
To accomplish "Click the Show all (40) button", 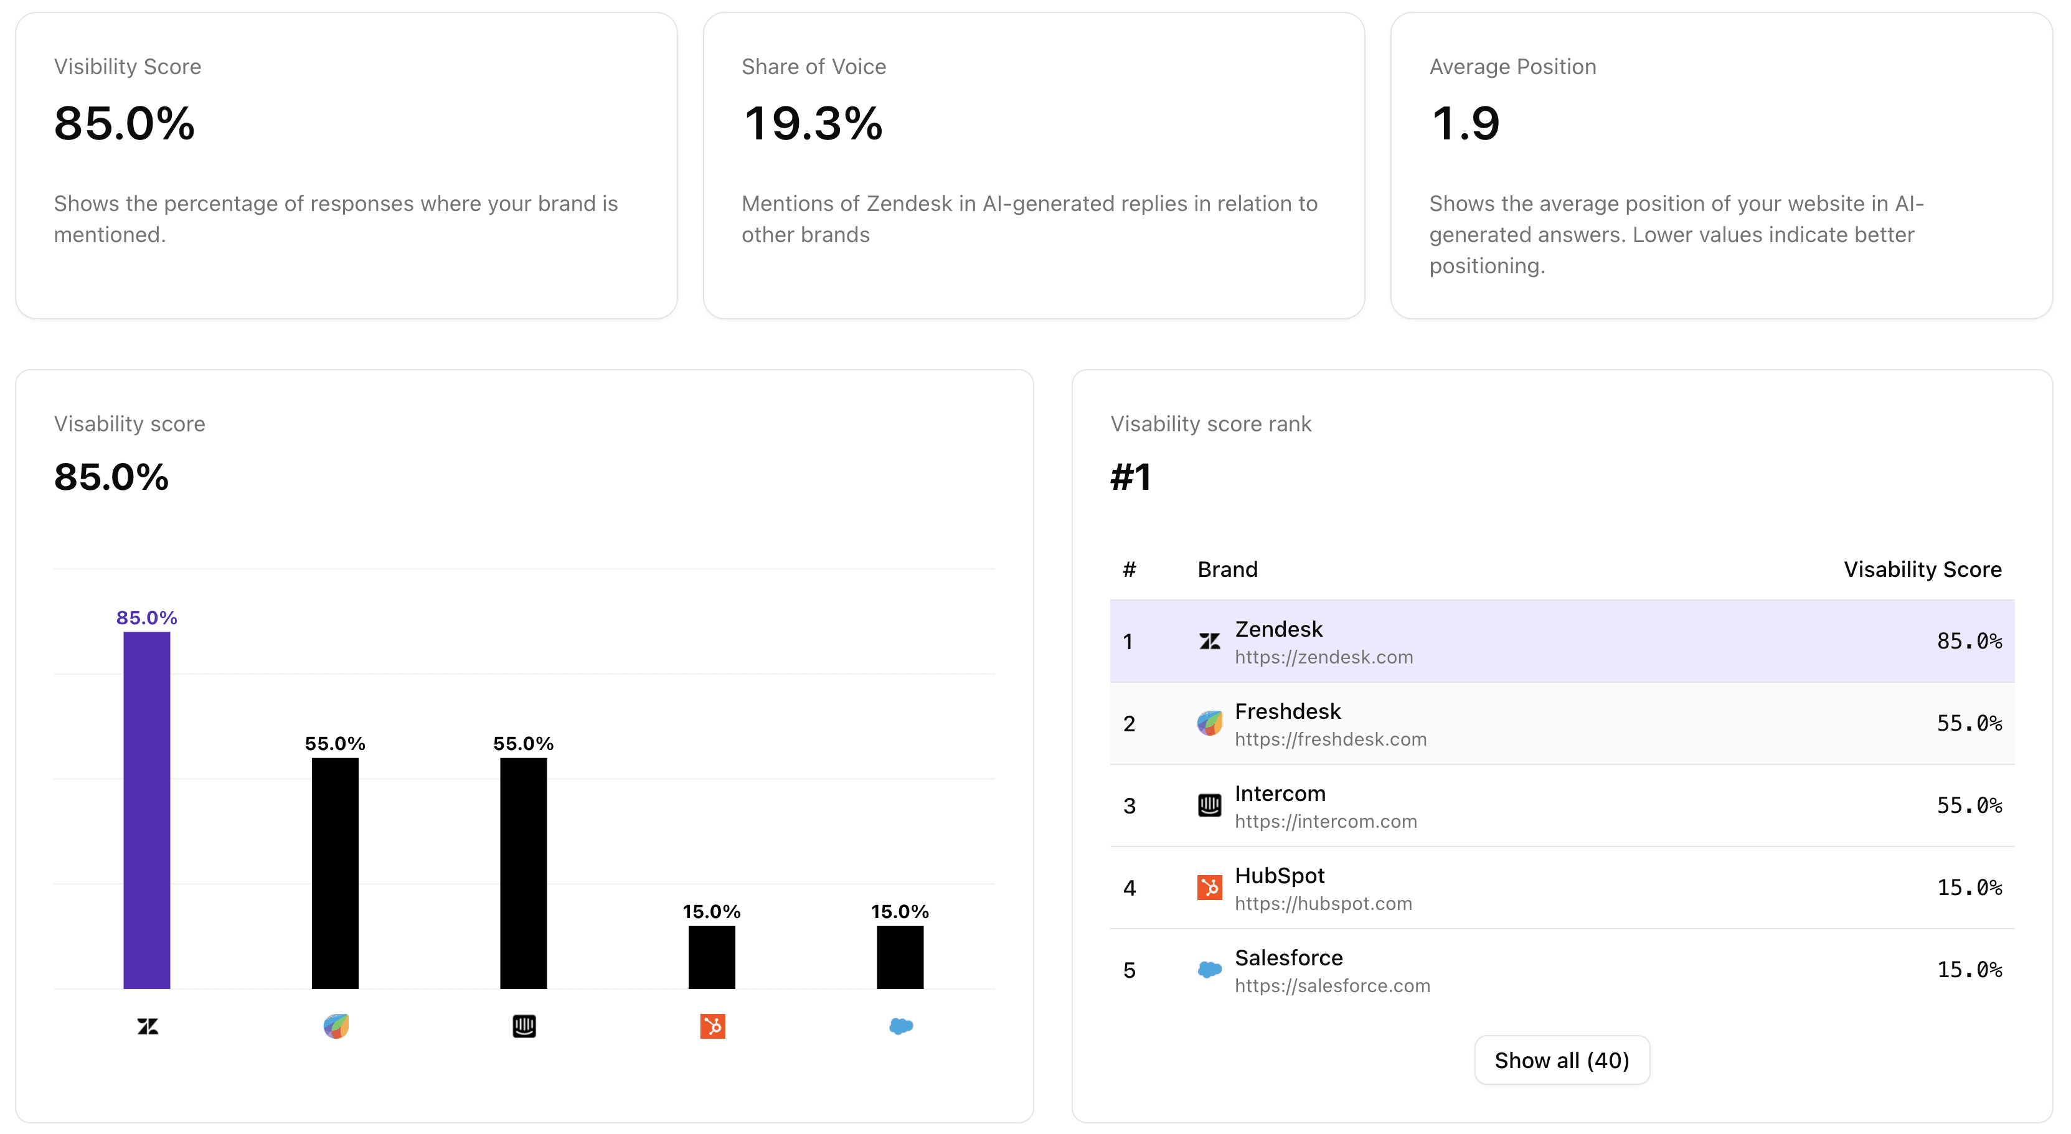I will coord(1561,1059).
